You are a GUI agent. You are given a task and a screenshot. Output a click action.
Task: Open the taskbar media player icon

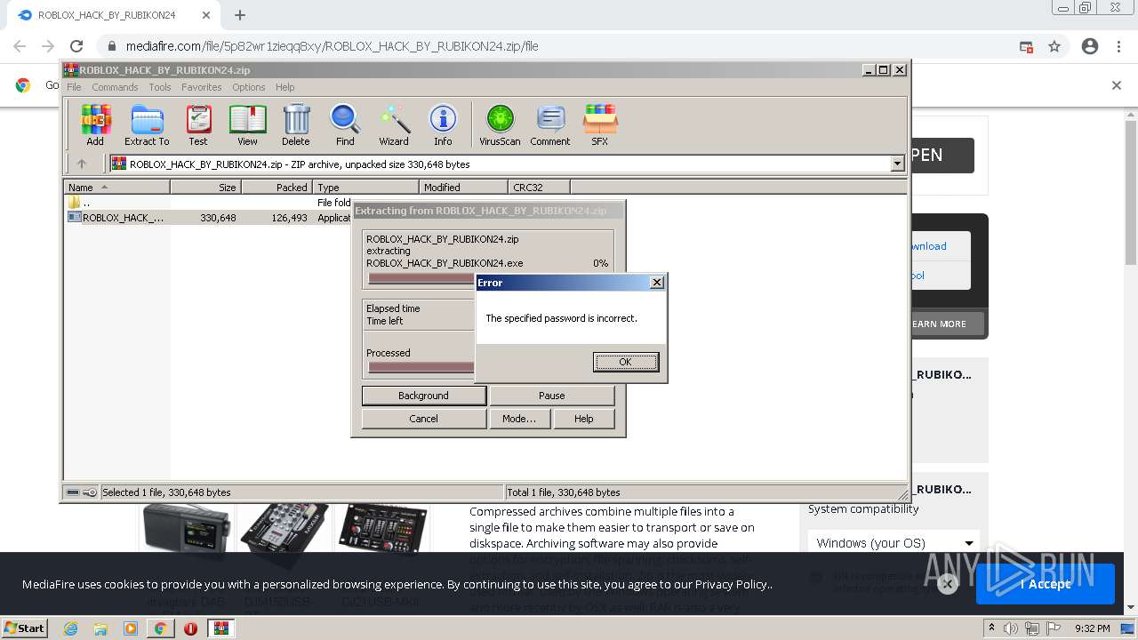(131, 628)
